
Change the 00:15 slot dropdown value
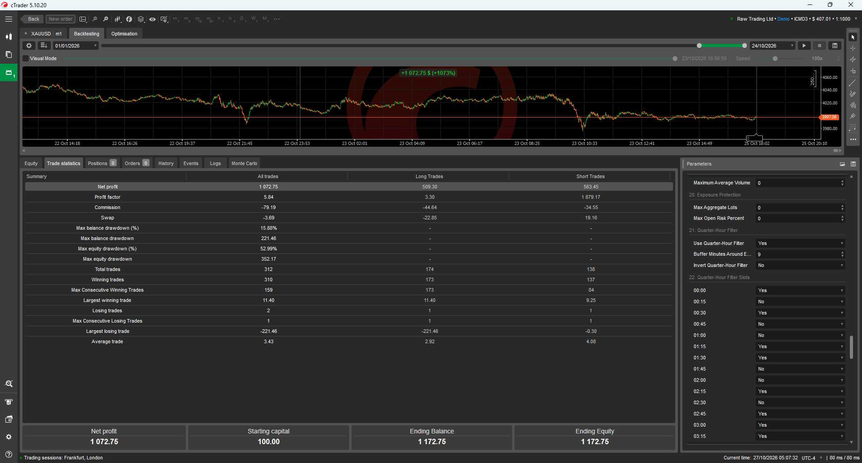click(x=800, y=301)
